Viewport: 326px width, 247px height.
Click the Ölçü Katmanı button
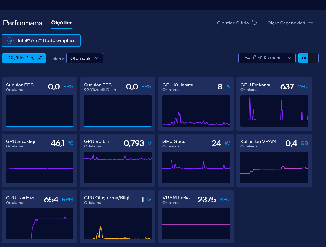pos(261,58)
